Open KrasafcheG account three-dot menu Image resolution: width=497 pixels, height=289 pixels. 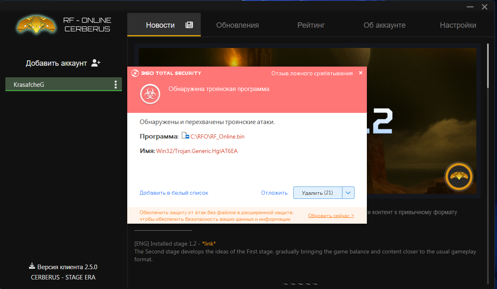(115, 84)
